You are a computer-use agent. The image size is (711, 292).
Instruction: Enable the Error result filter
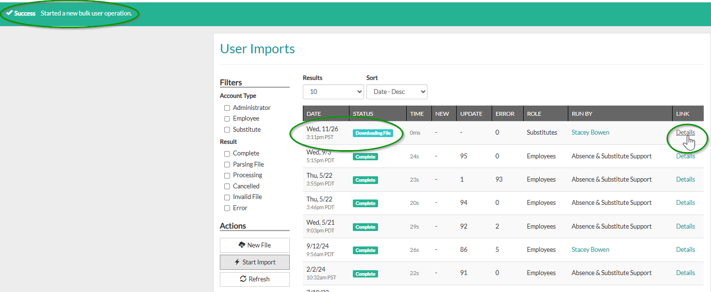tap(227, 208)
